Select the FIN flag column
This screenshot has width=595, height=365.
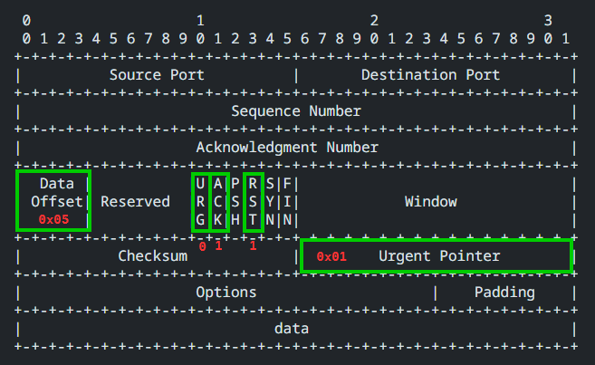pos(287,201)
